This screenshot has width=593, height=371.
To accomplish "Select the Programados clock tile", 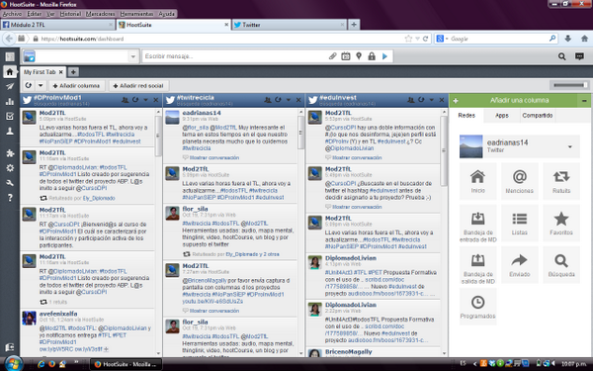I will point(478,307).
